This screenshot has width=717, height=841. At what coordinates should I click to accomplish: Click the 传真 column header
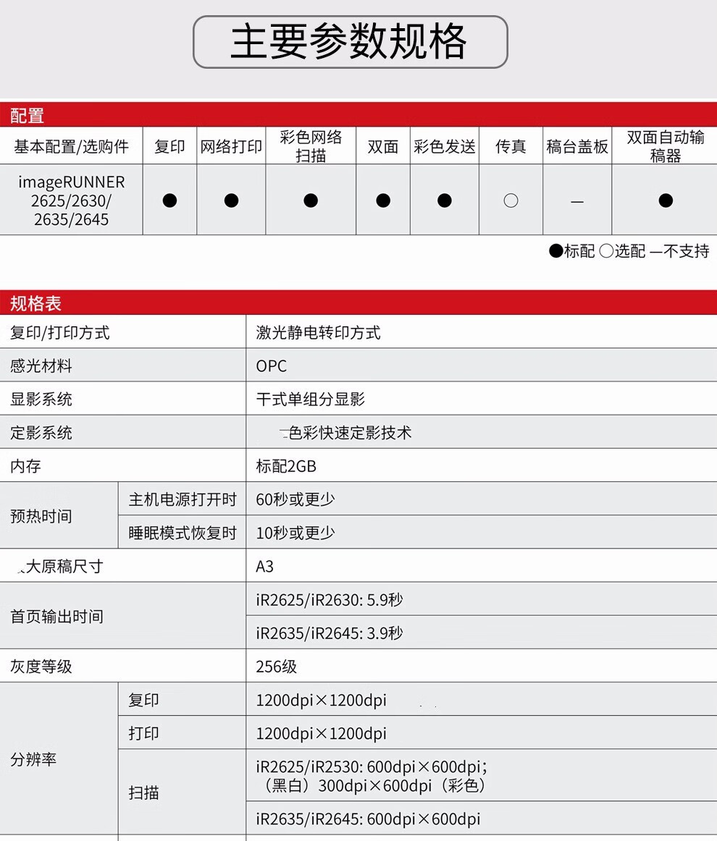tap(511, 146)
